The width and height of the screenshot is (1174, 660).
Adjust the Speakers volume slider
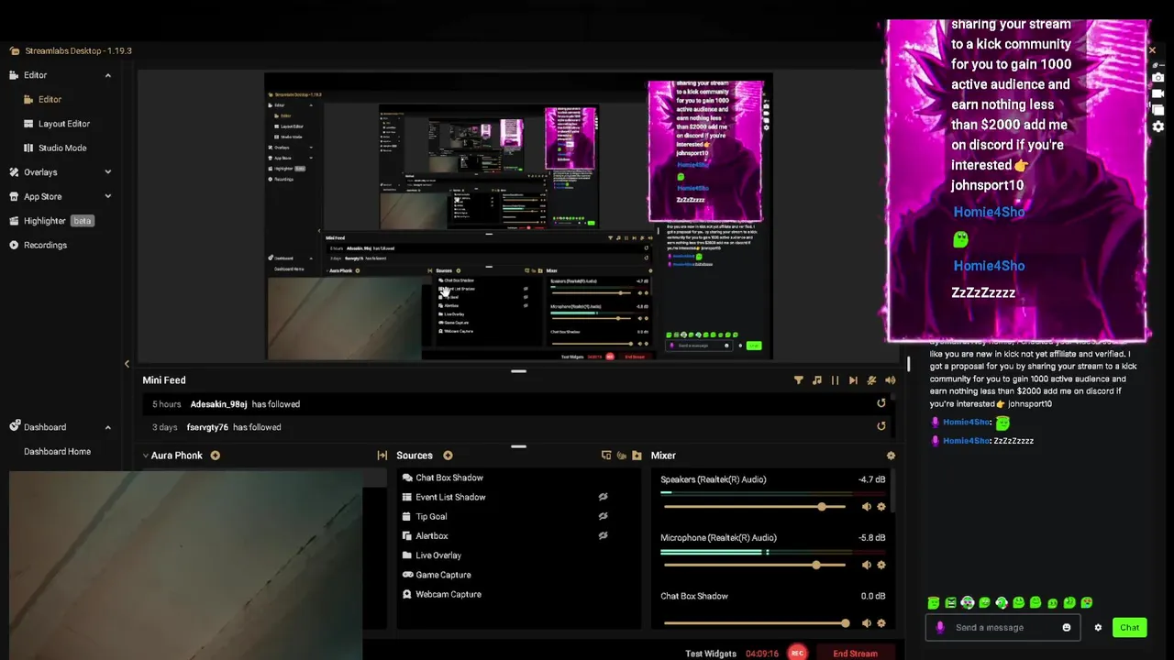(x=754, y=507)
